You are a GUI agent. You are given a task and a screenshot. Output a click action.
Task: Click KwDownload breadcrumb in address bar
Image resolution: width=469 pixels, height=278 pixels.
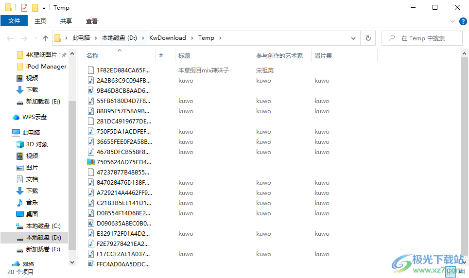pyautogui.click(x=168, y=38)
